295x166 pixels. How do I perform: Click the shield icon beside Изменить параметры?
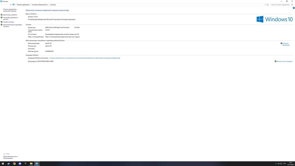[281, 43]
